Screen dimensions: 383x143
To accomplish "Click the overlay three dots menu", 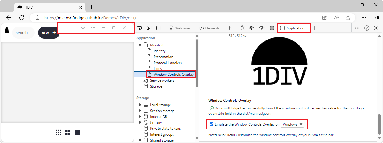I will tap(93, 28).
